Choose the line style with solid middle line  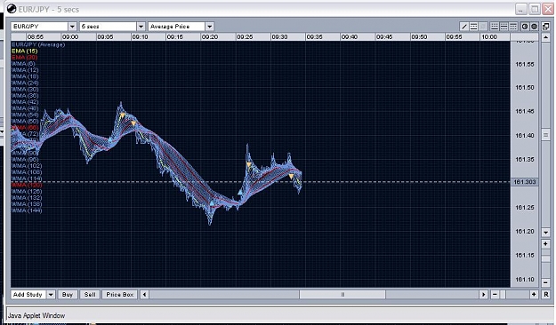[504, 27]
